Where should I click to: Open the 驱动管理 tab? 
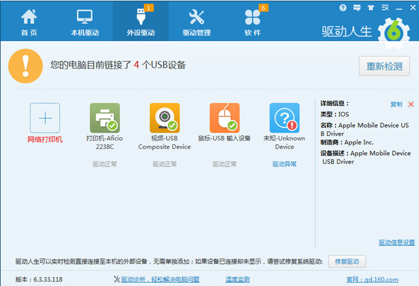point(197,22)
